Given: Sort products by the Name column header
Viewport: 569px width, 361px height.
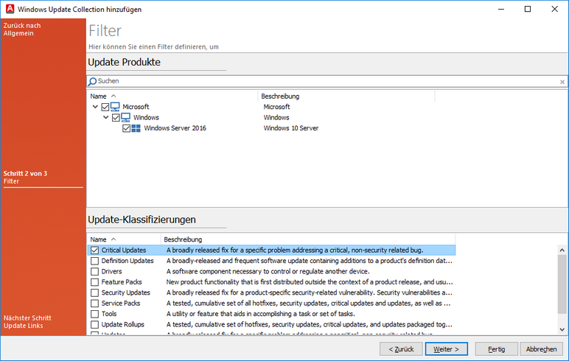Looking at the screenshot, I should (x=172, y=97).
